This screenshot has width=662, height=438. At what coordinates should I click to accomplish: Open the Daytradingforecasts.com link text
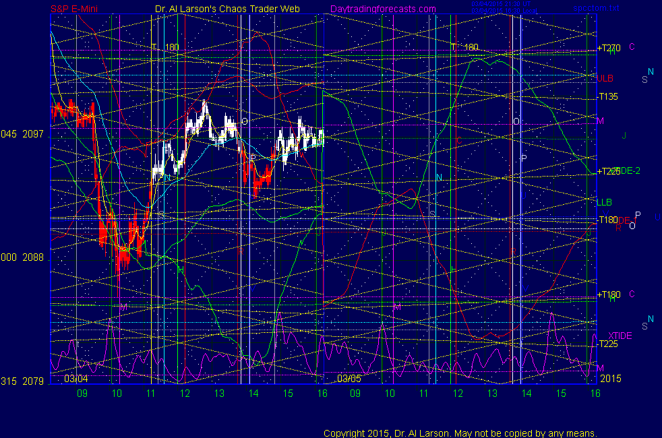383,9
